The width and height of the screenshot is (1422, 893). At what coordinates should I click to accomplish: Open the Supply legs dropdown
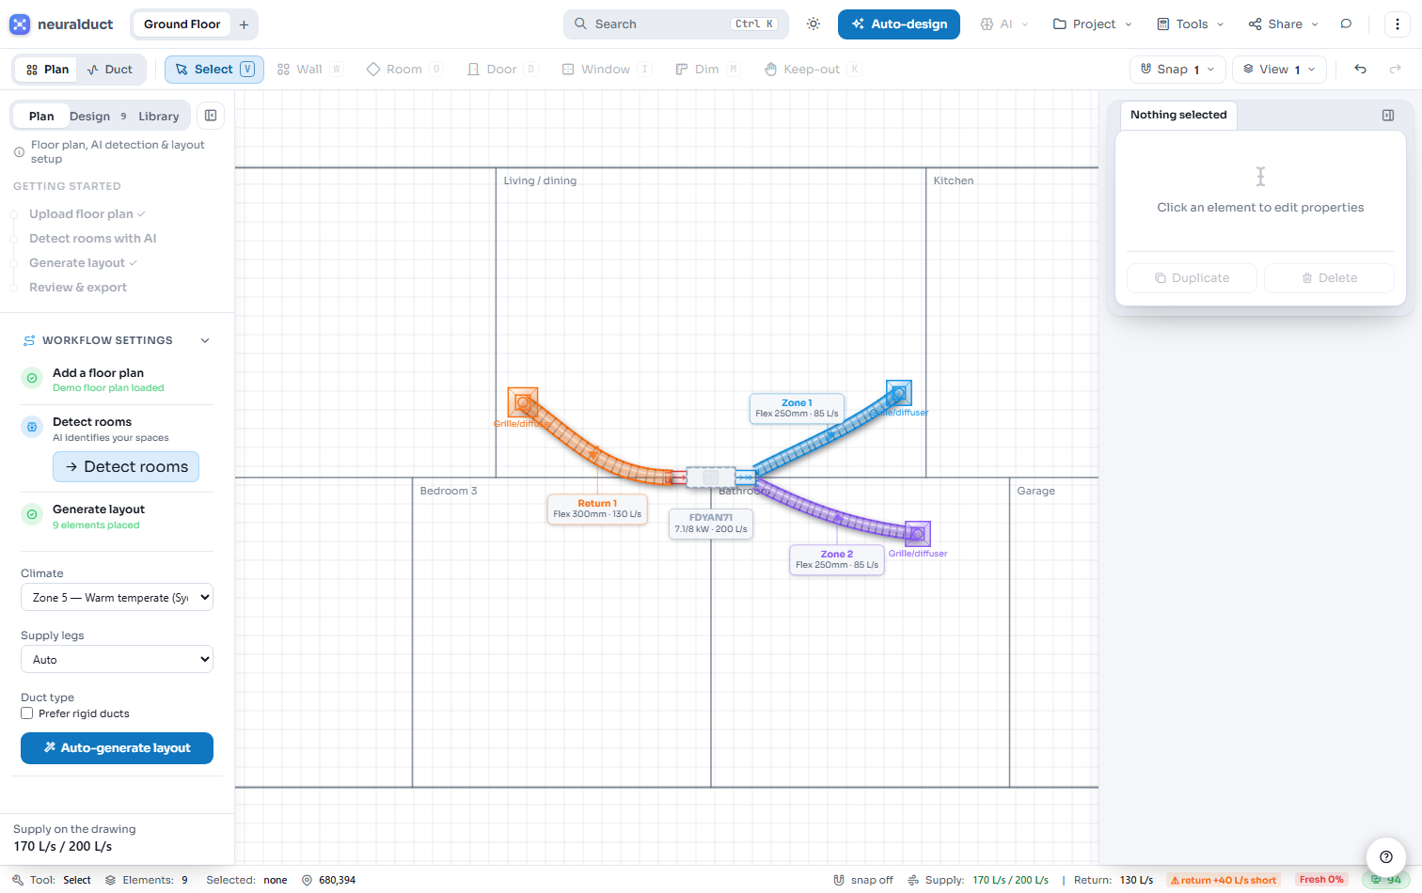[x=117, y=660]
